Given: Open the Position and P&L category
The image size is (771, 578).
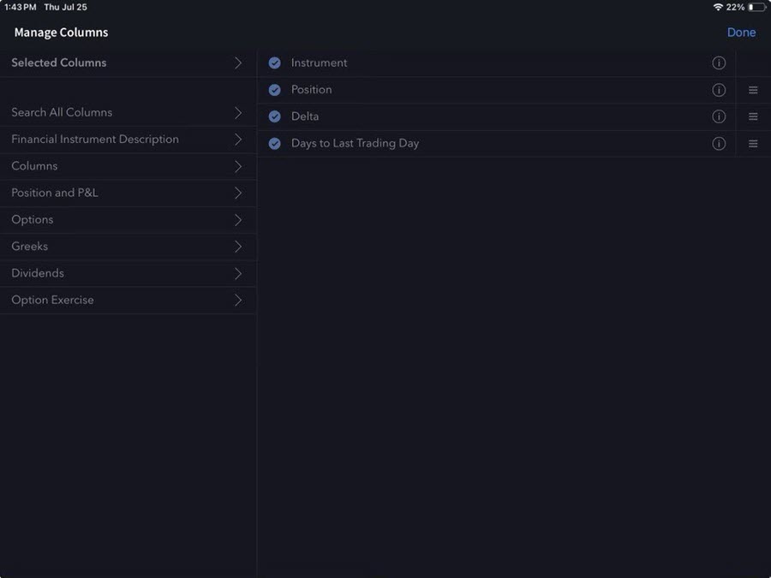Looking at the screenshot, I should (128, 193).
